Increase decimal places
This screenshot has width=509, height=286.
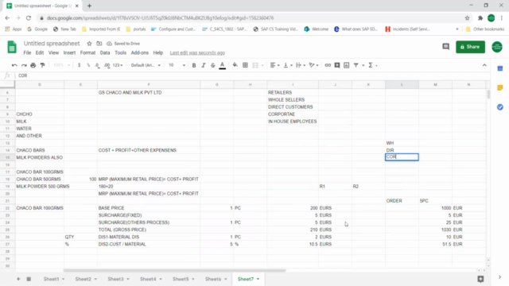[x=107, y=65]
